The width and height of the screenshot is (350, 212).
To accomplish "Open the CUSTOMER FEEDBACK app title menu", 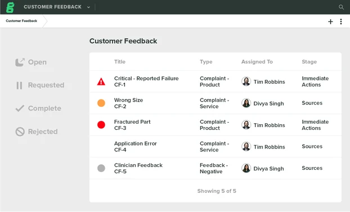I will (x=53, y=7).
